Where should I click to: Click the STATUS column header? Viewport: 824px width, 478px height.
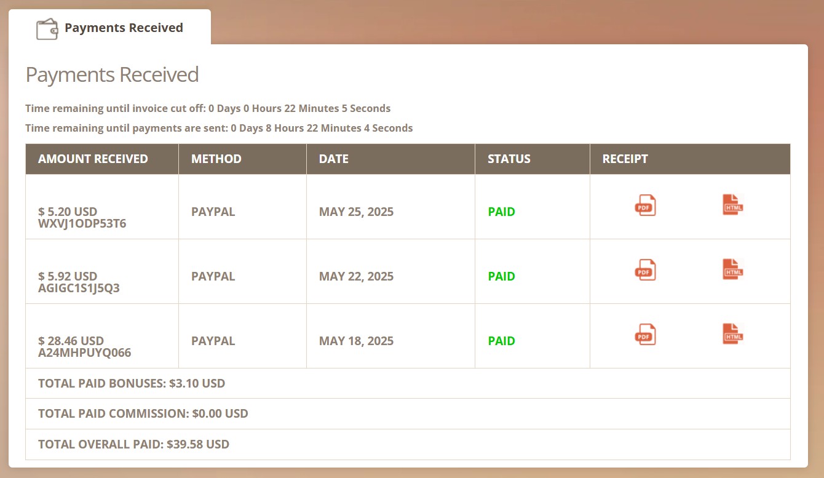[508, 159]
